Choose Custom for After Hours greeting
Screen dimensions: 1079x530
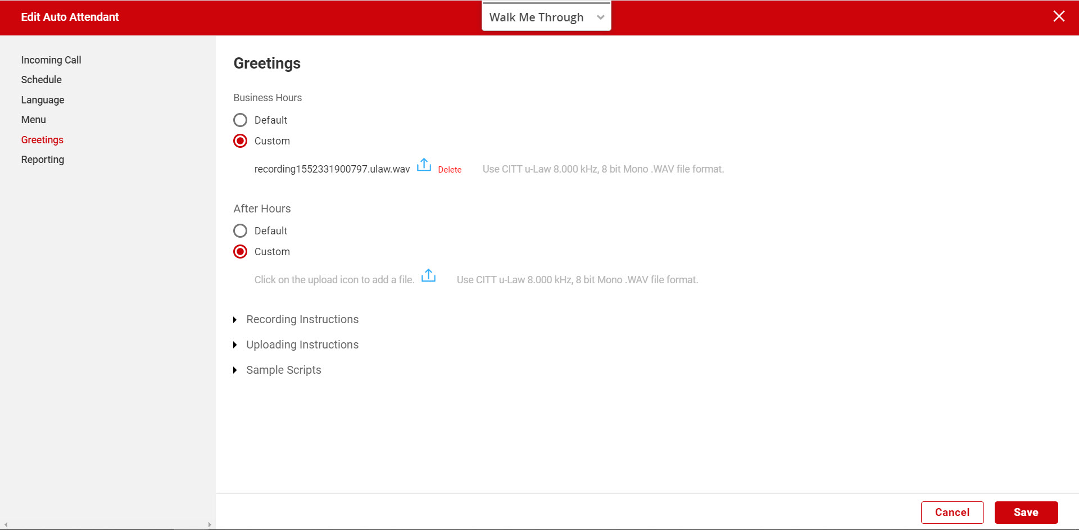240,252
